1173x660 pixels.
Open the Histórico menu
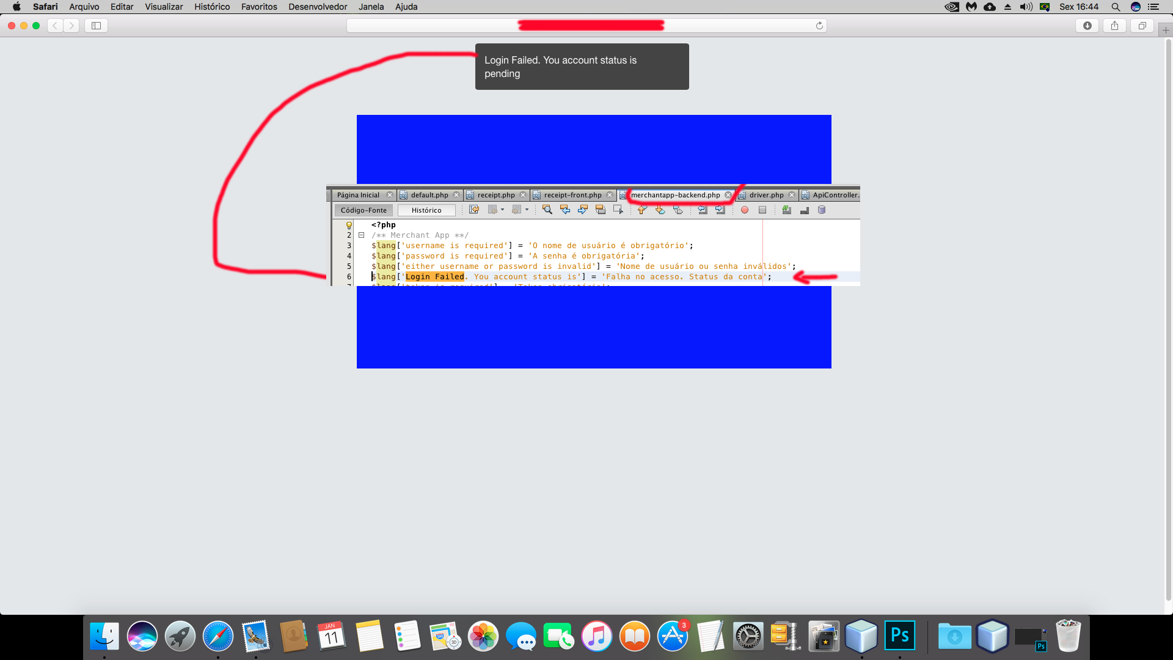(x=211, y=7)
